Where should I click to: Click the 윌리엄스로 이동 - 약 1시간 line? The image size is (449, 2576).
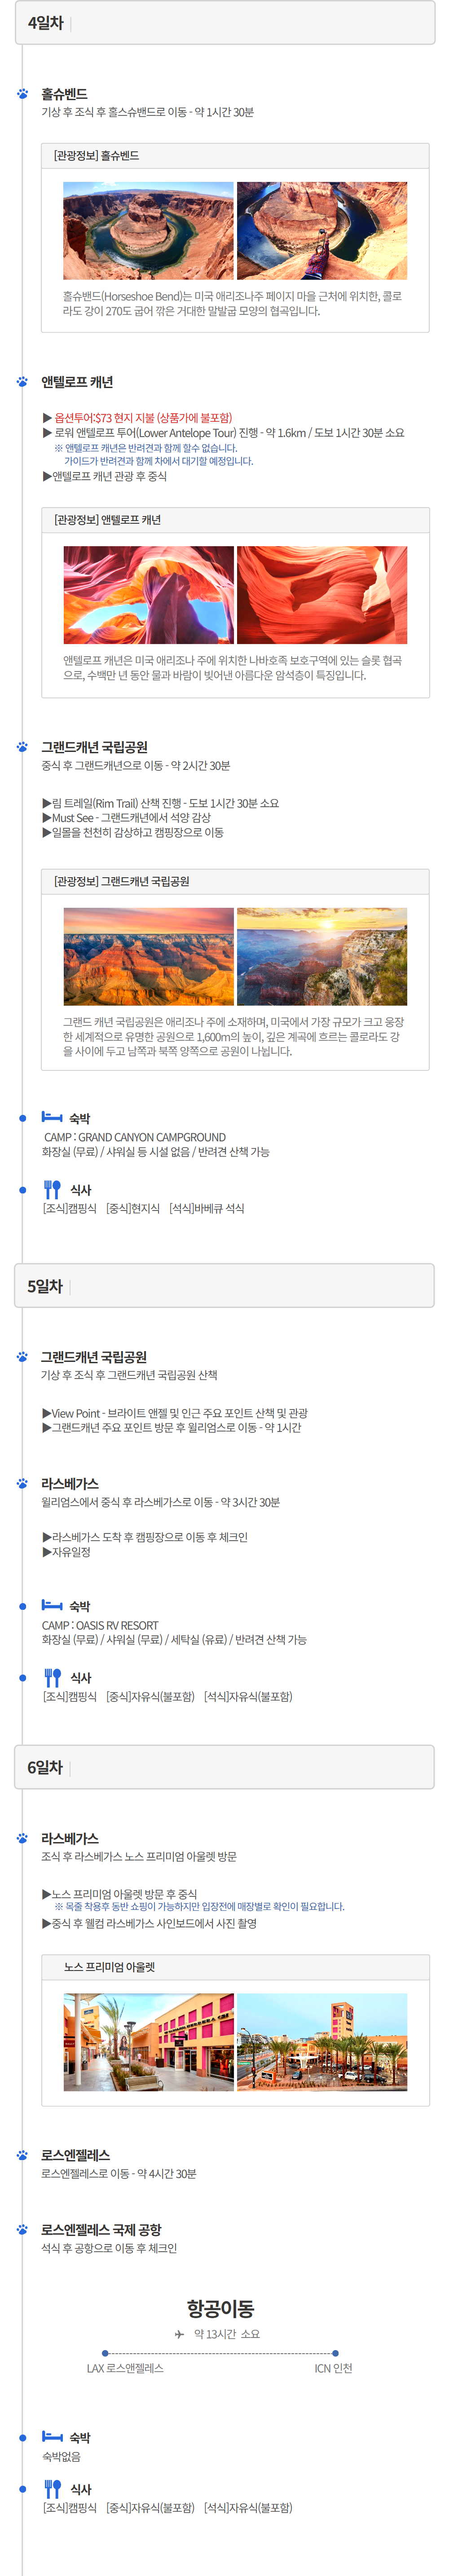pos(172,1428)
